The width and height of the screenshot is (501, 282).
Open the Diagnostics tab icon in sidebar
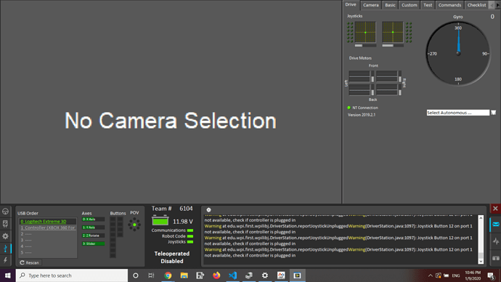point(5,223)
